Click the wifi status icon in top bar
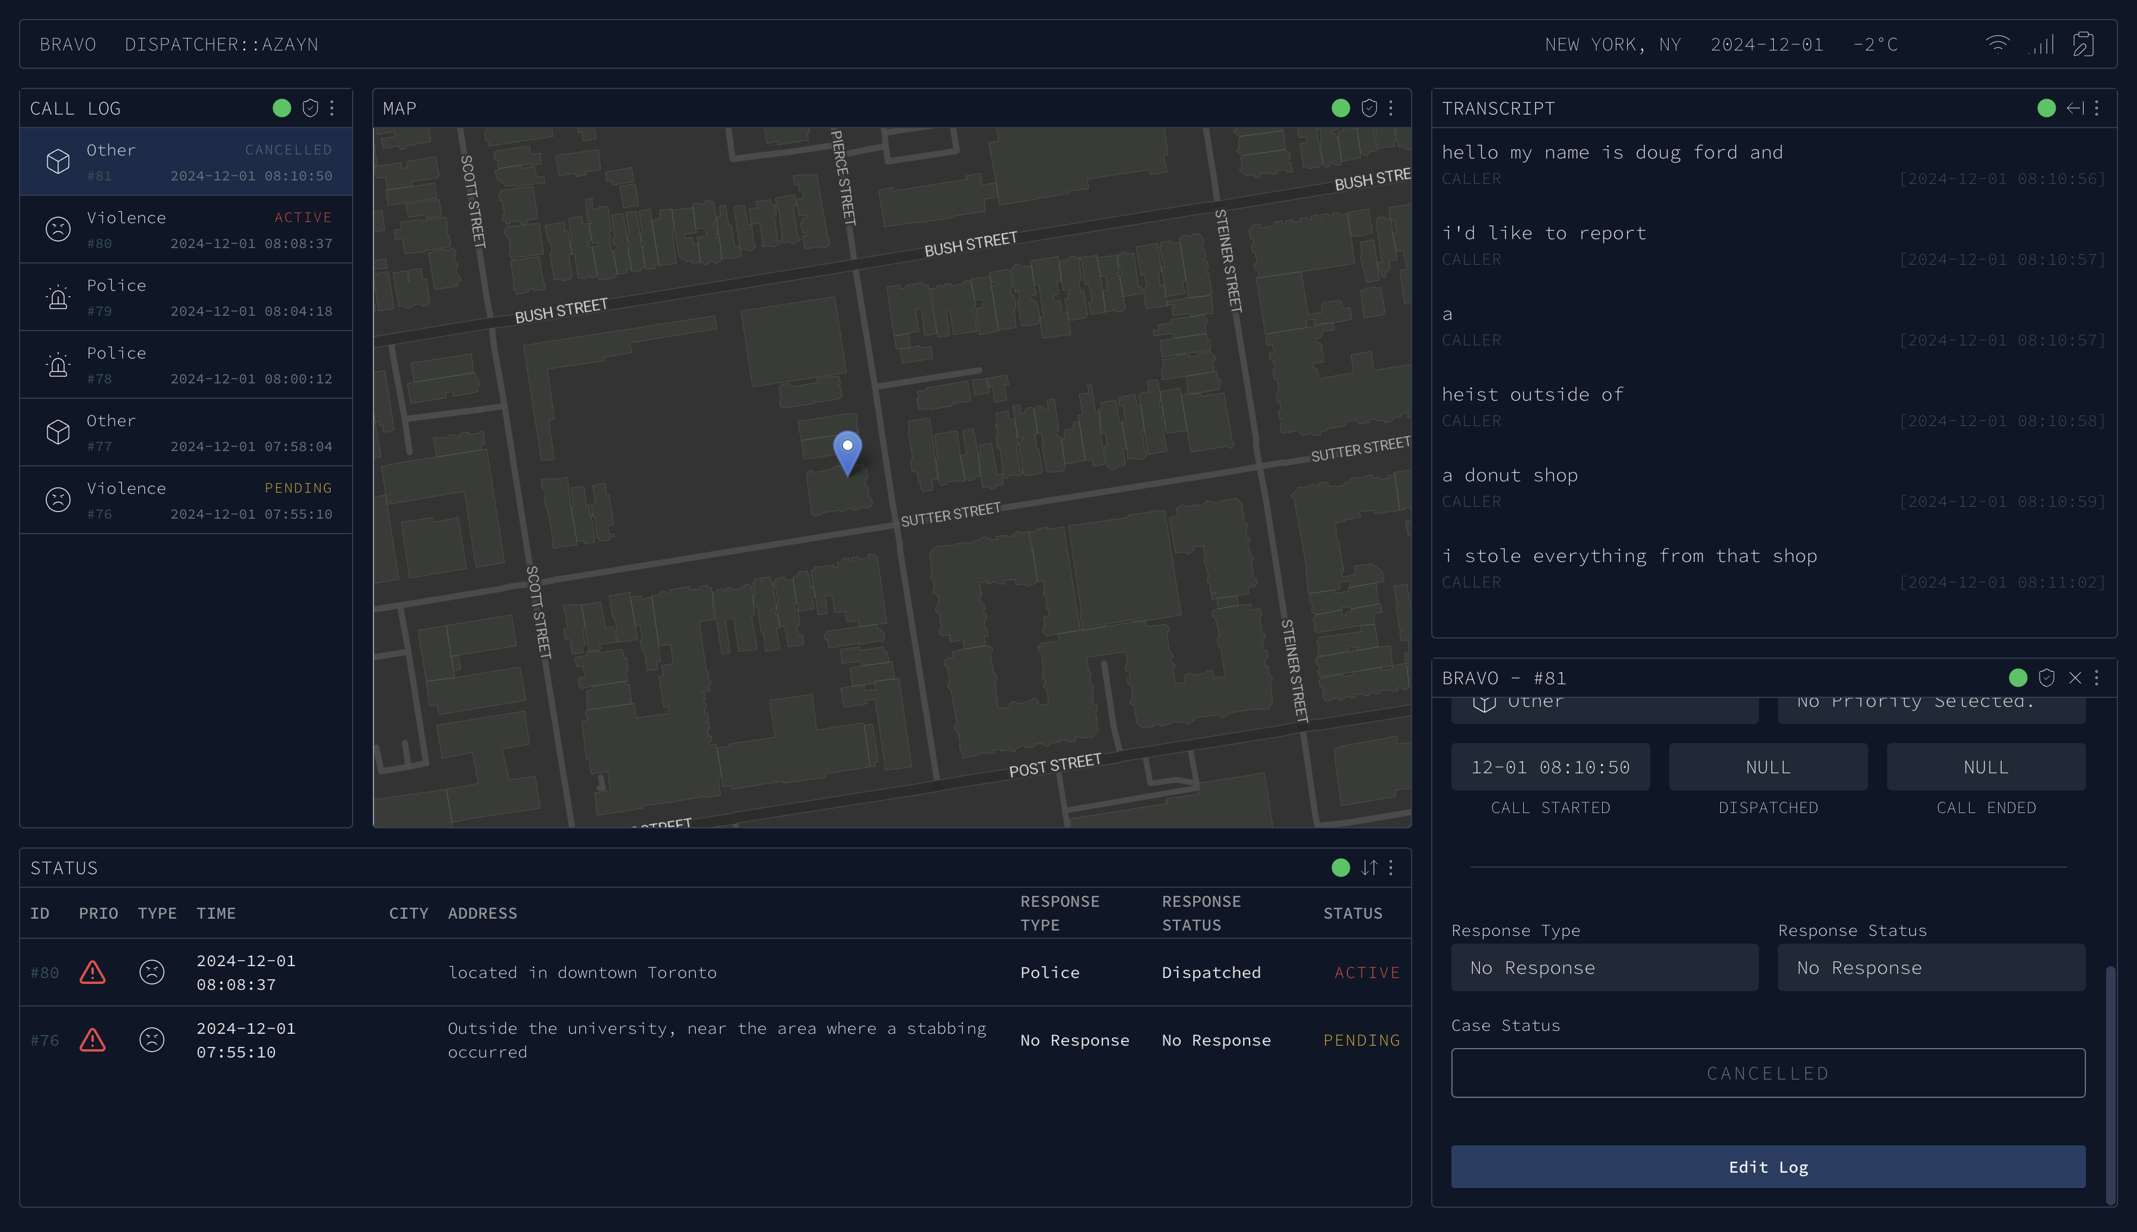Viewport: 2137px width, 1232px height. (1998, 43)
